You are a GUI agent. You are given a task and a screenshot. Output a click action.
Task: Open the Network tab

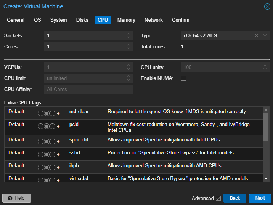(153, 20)
